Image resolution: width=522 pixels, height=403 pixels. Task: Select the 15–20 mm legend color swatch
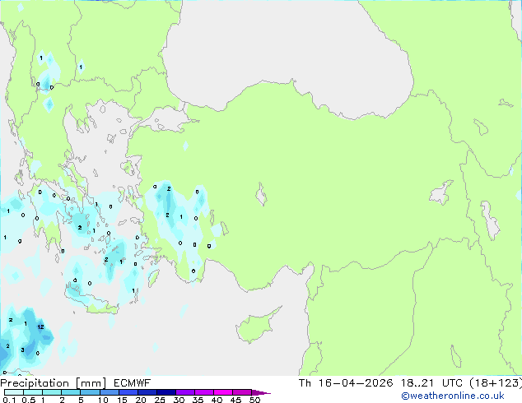point(128,392)
